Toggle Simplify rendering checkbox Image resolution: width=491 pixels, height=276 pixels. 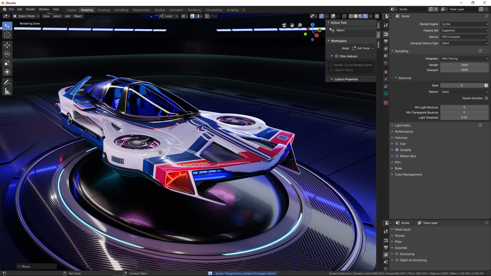[397, 149]
